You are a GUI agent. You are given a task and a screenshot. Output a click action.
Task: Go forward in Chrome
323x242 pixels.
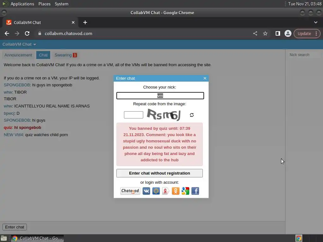pos(17,33)
